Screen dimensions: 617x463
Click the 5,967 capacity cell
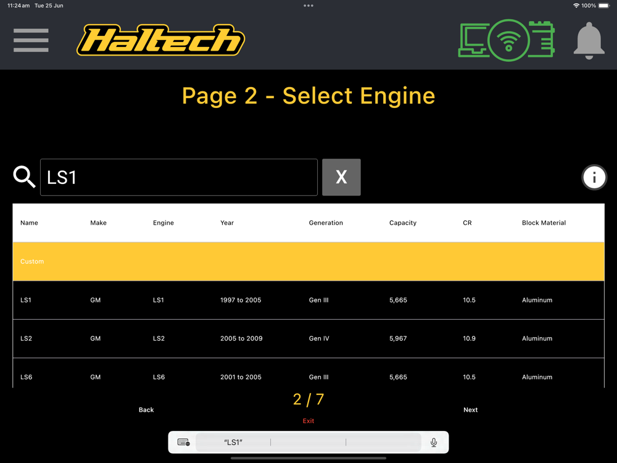[398, 338]
